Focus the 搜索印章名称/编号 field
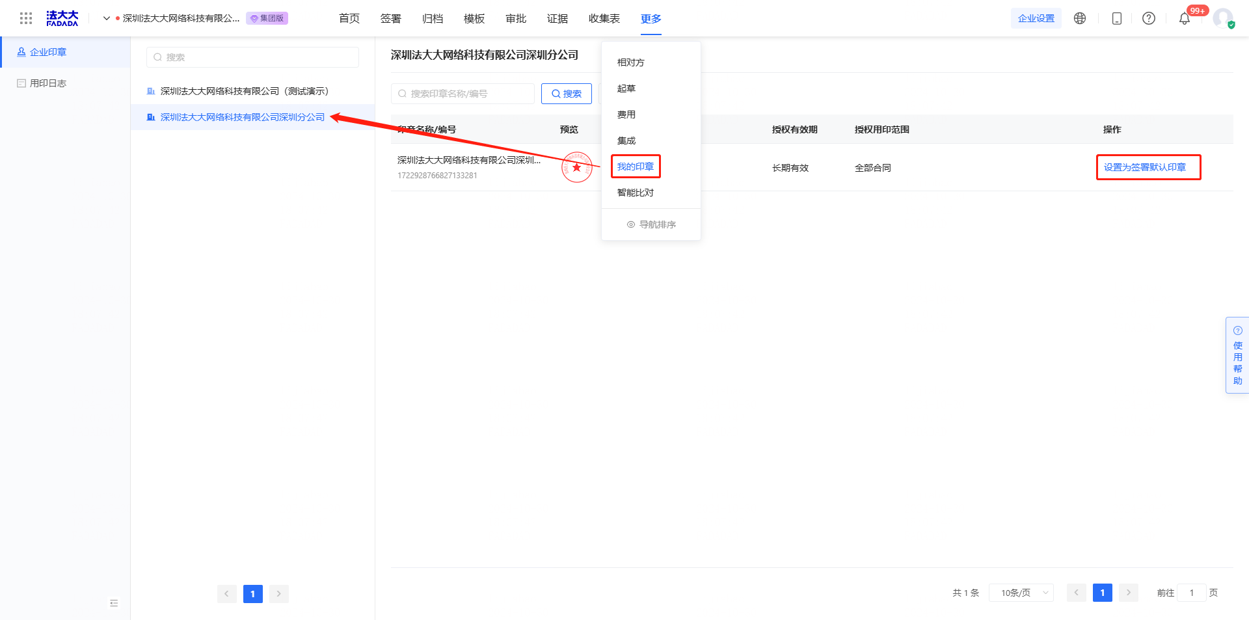The image size is (1249, 620). coord(463,94)
